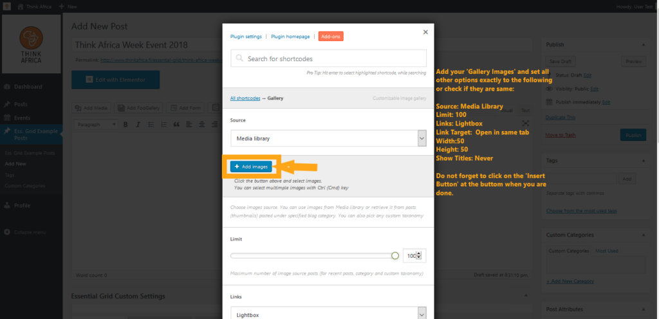The image size is (659, 319).
Task: Open the New menu in the admin bar
Action: click(x=68, y=6)
